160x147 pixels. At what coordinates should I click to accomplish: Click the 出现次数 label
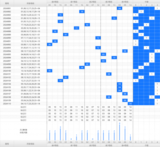point(23,133)
